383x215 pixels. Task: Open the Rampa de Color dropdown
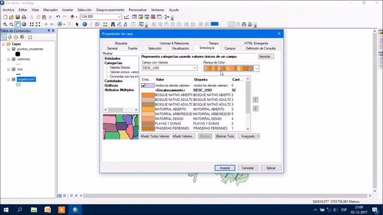coord(256,69)
